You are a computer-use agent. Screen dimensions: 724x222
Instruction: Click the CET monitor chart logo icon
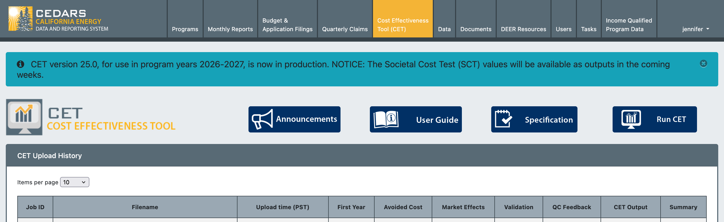coord(24,117)
